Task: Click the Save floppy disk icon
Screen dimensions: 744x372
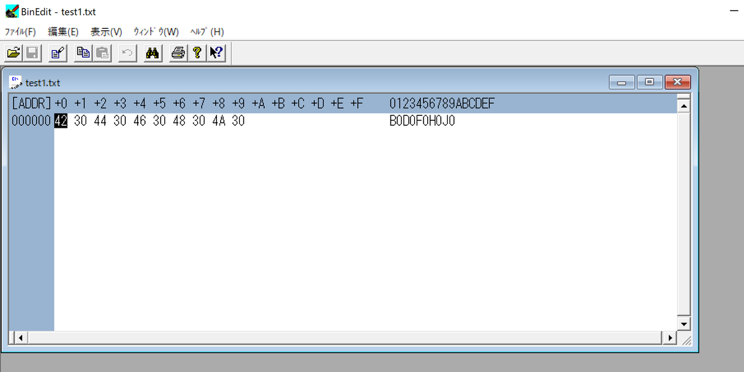Action: click(x=32, y=53)
